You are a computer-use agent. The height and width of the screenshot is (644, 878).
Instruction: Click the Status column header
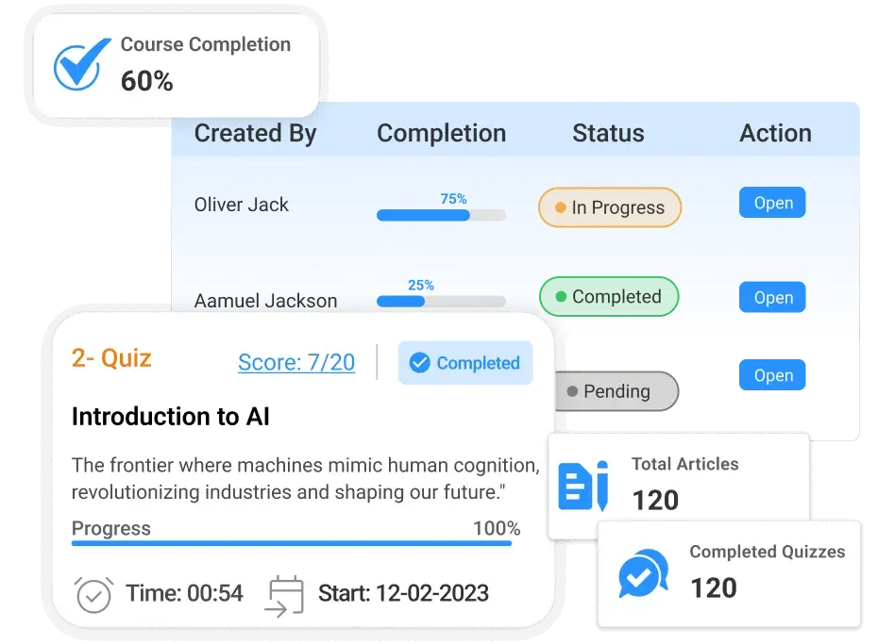pos(608,134)
